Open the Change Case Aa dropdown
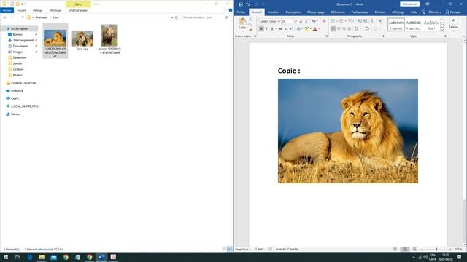467x262 pixels. (x=314, y=21)
